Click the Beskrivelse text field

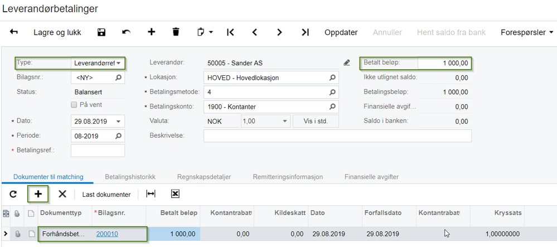337,135
